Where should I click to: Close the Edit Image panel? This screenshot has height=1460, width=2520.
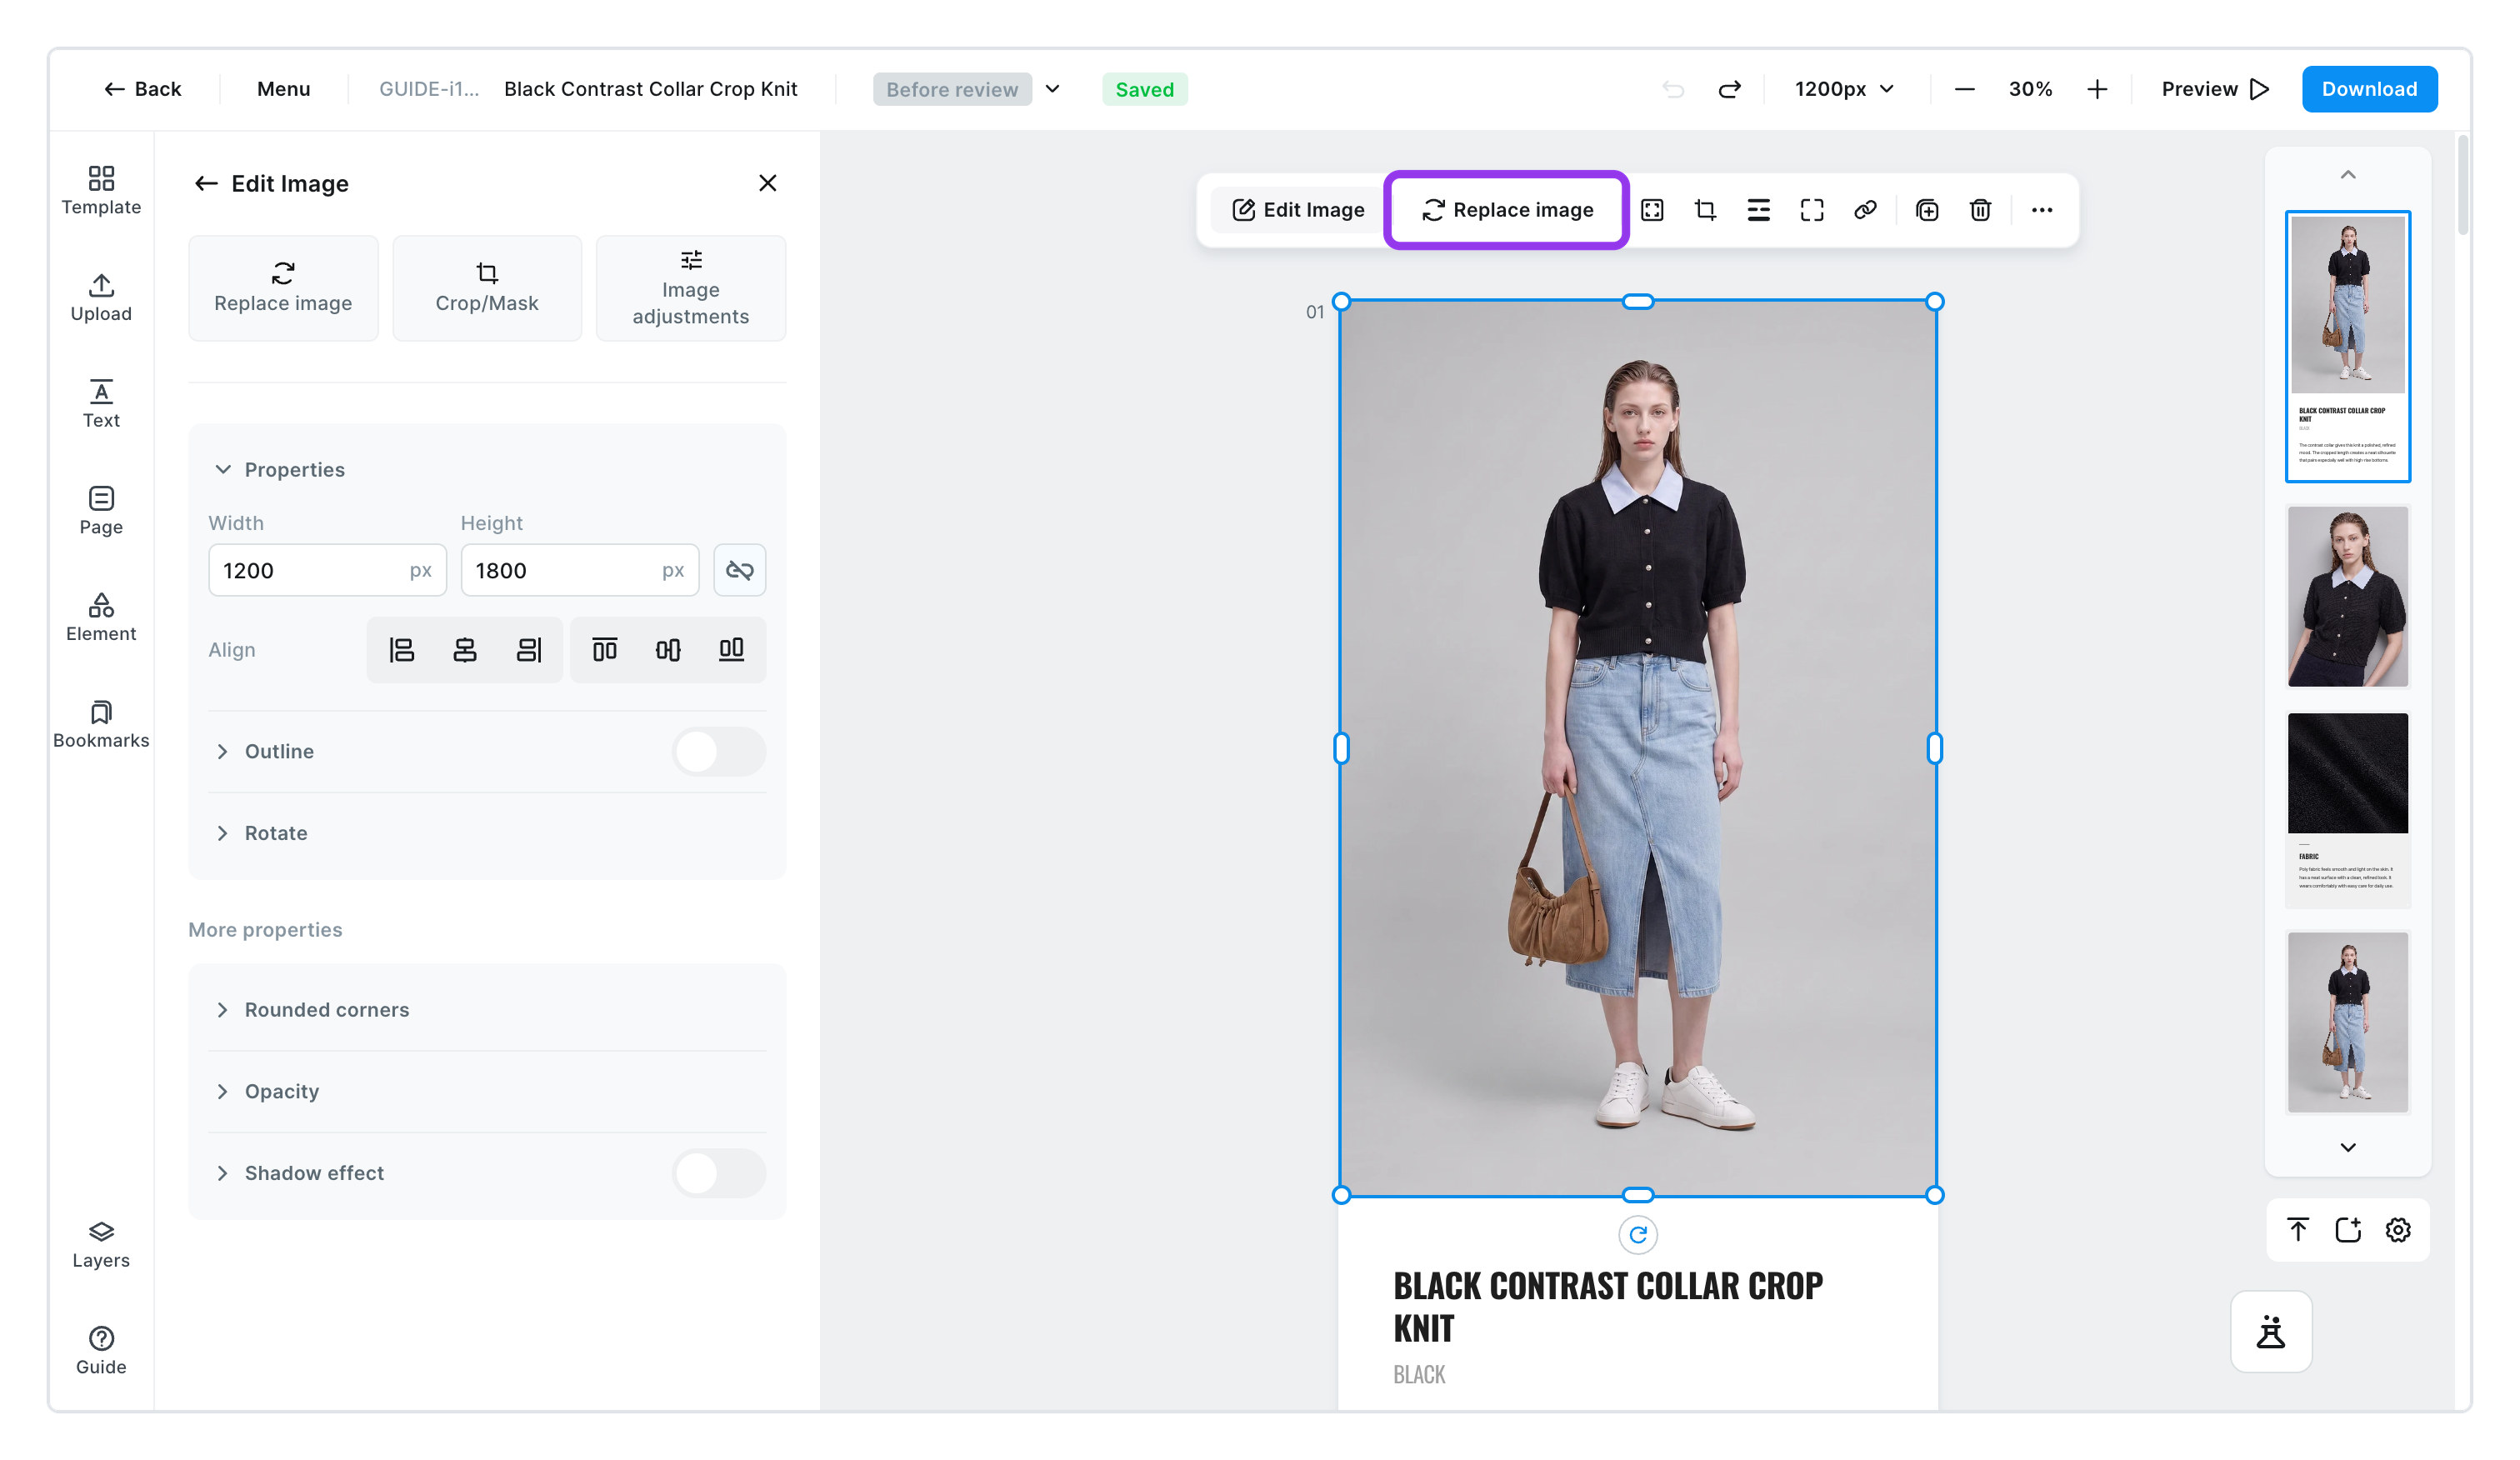[767, 183]
